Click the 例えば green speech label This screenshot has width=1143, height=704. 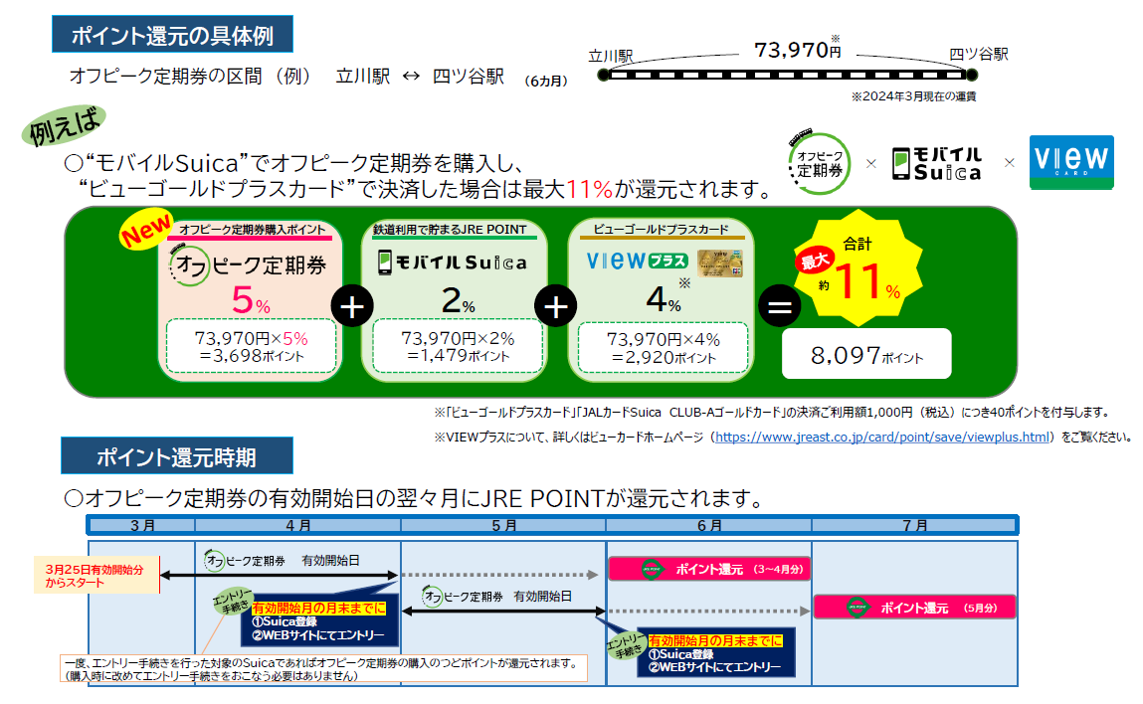tap(64, 126)
